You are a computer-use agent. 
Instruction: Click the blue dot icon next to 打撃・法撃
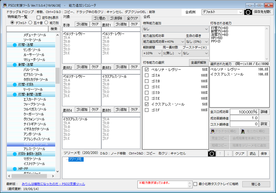(15, 45)
